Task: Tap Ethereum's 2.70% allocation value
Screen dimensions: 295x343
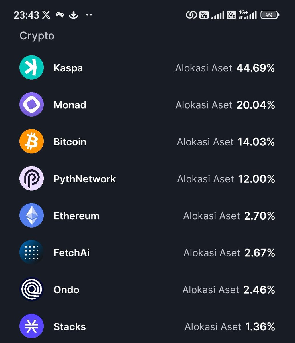Action: click(259, 216)
